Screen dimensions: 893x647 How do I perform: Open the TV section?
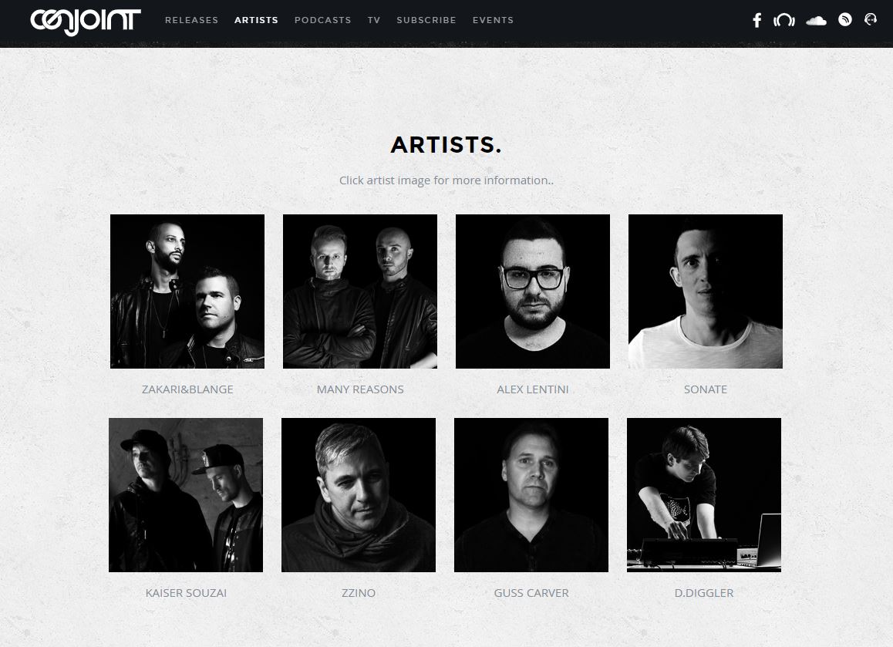point(373,20)
